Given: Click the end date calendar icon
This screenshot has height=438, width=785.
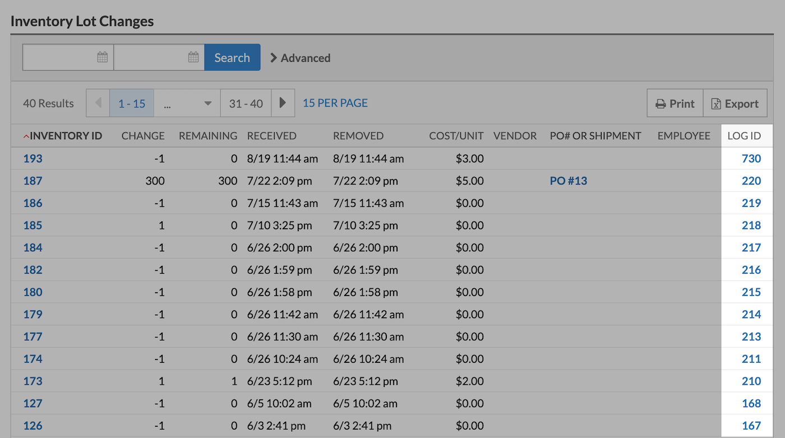Looking at the screenshot, I should click(x=193, y=57).
